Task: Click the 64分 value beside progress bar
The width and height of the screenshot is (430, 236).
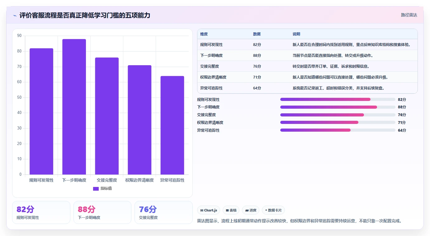Action: [402, 130]
